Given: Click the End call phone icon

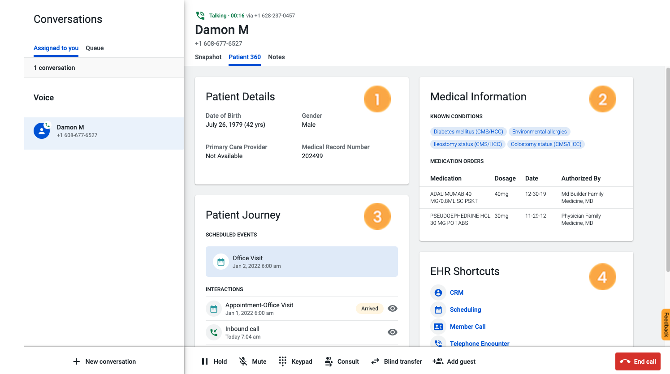Looking at the screenshot, I should pyautogui.click(x=625, y=361).
